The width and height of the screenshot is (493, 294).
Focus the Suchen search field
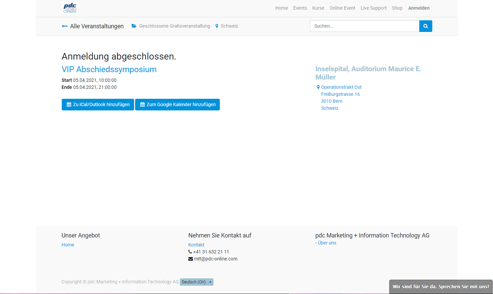point(364,26)
